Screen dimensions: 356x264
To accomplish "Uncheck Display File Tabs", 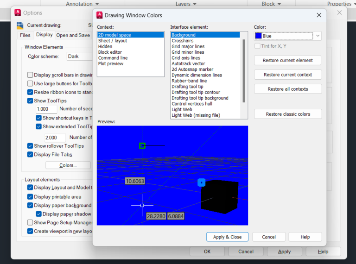I will coord(30,154).
